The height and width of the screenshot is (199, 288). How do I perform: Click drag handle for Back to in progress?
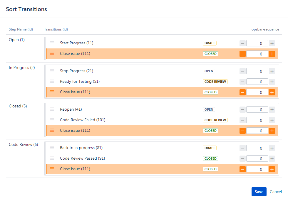52,148
